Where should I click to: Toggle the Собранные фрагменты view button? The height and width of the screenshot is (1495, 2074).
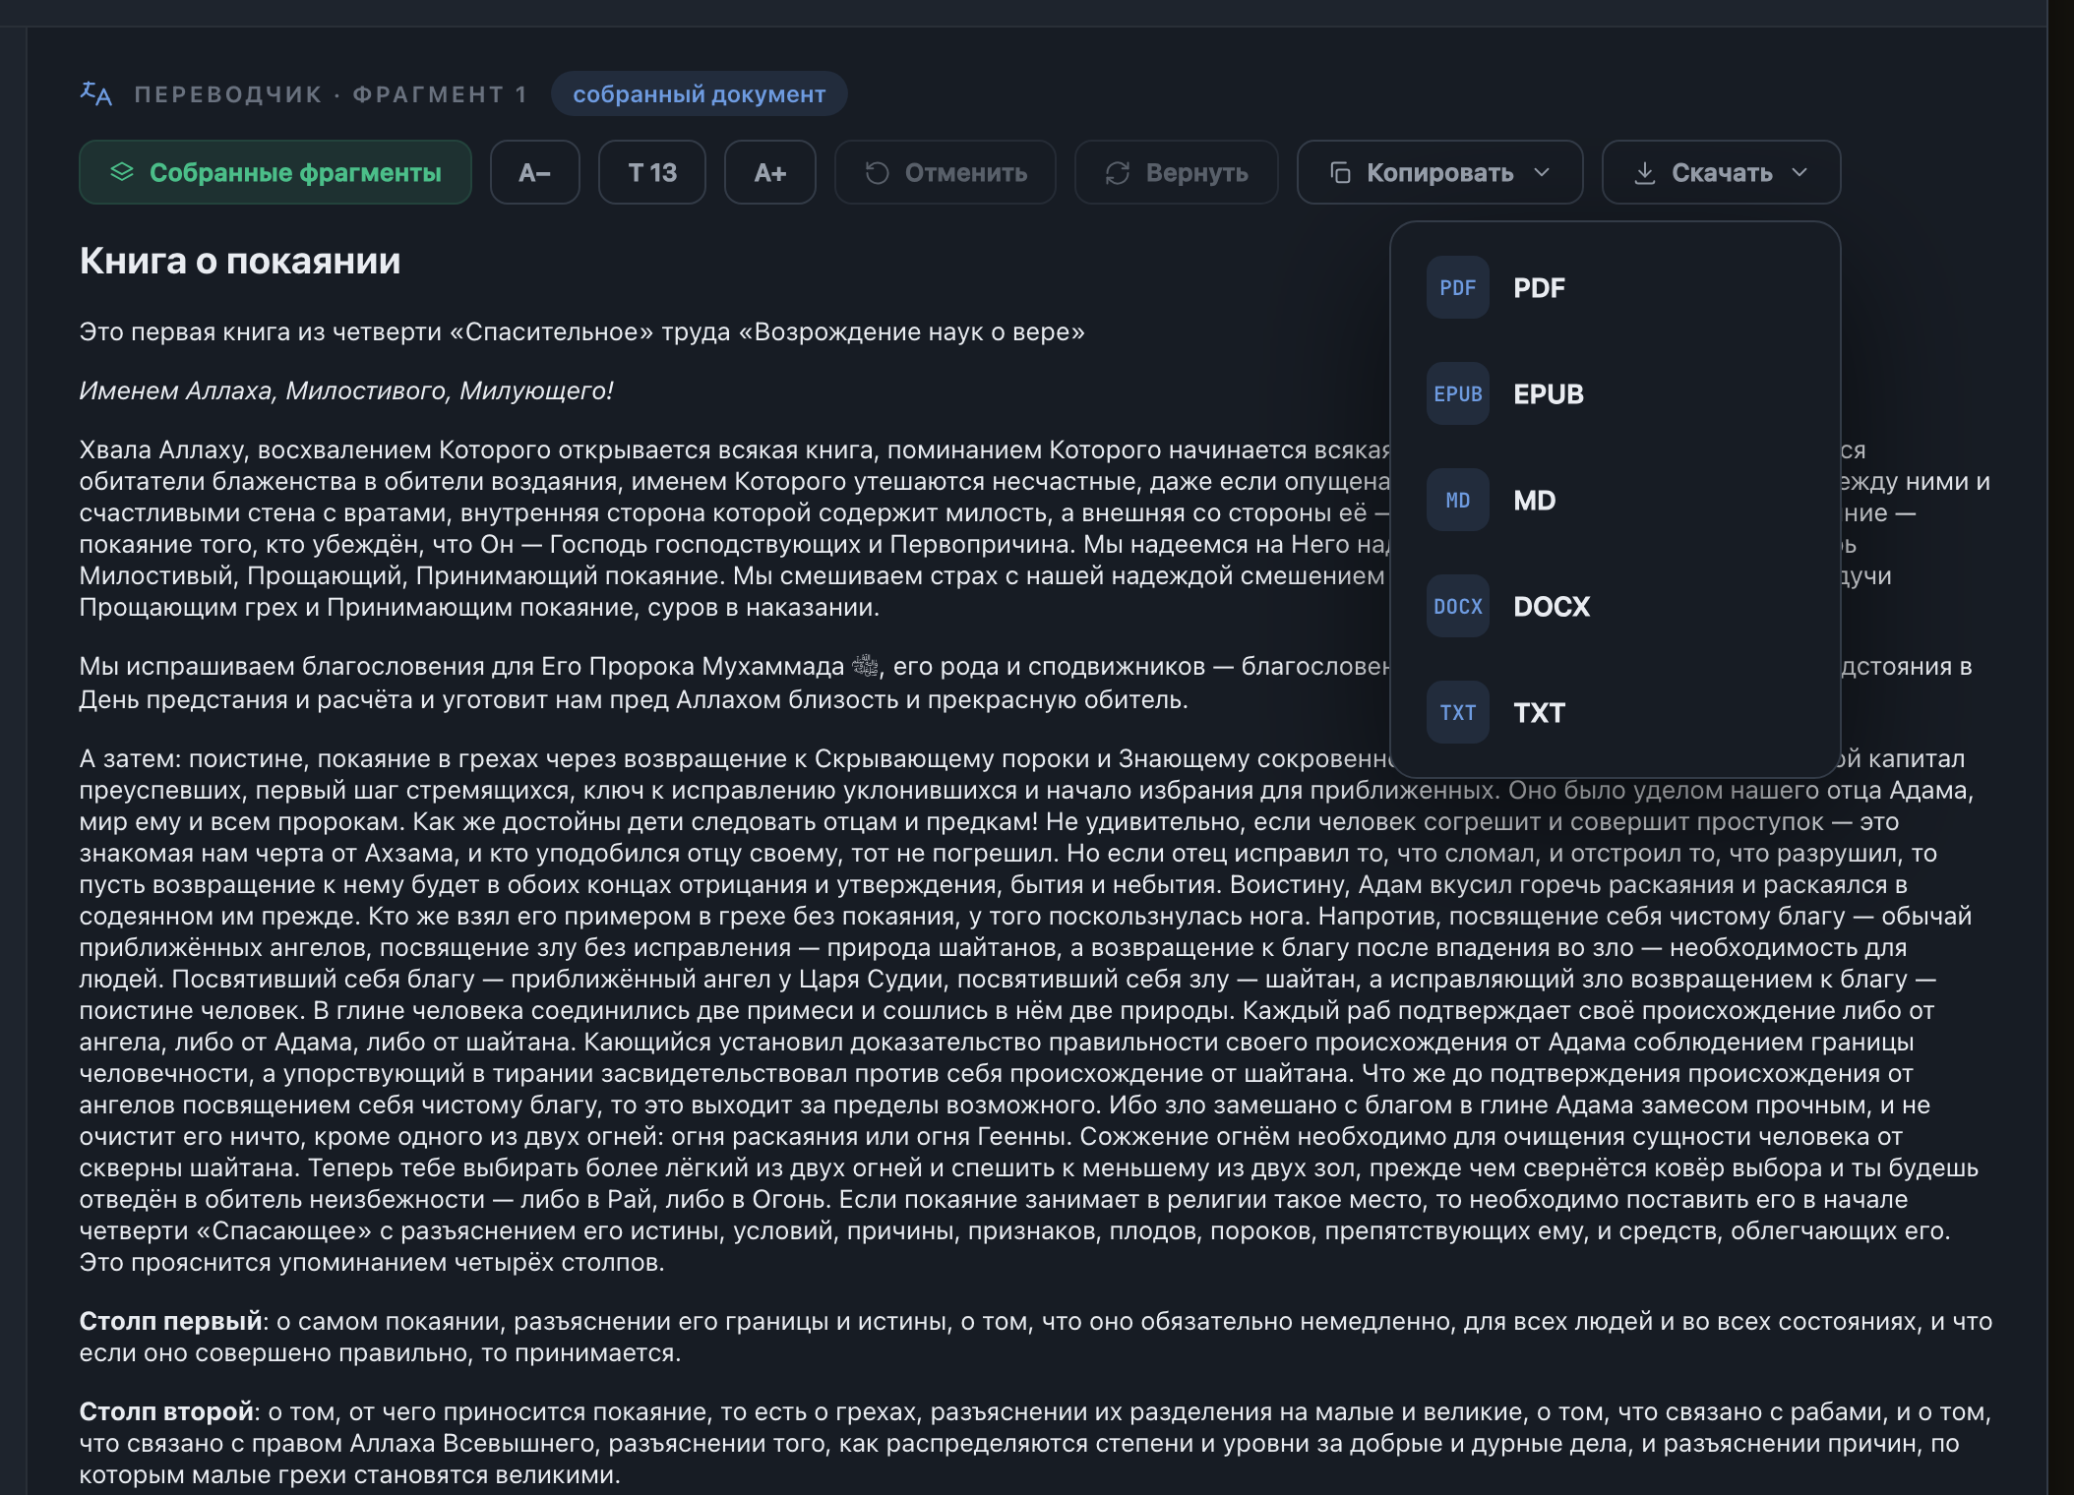275,172
